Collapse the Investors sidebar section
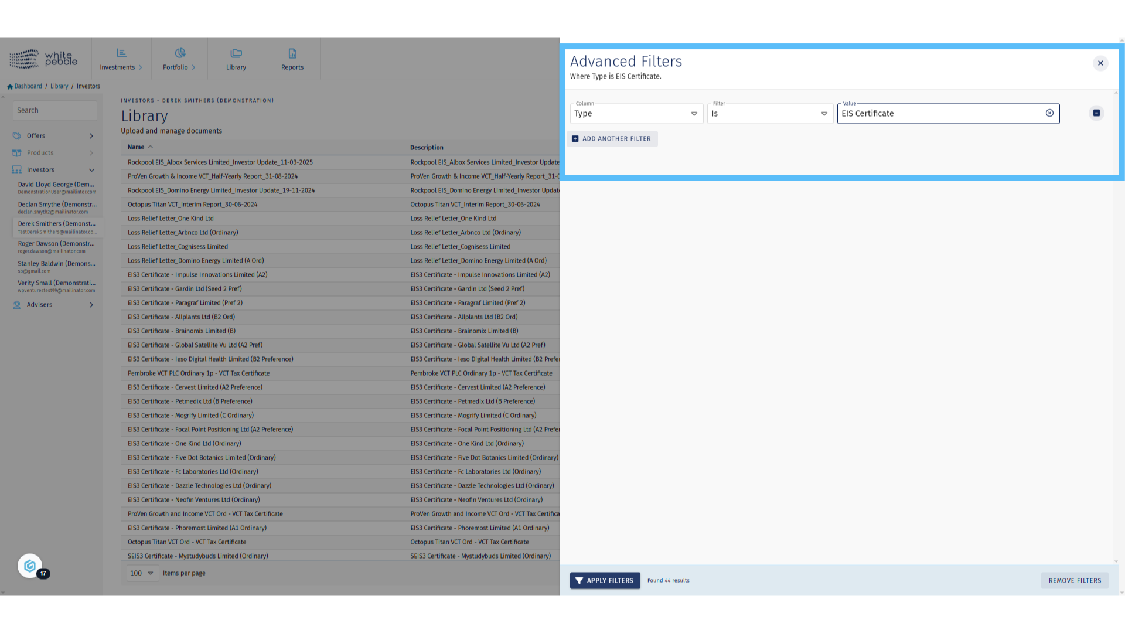1125x633 pixels. point(91,170)
